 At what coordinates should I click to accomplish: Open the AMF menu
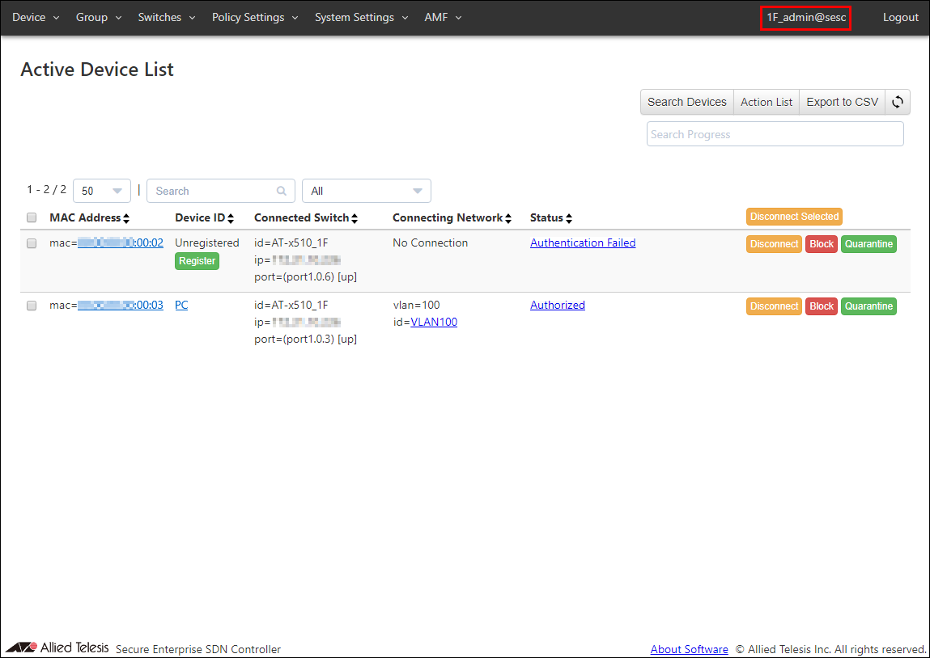tap(443, 17)
